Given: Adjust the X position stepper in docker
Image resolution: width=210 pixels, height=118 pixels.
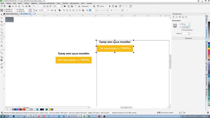Looking at the screenshot, I should [189, 24].
